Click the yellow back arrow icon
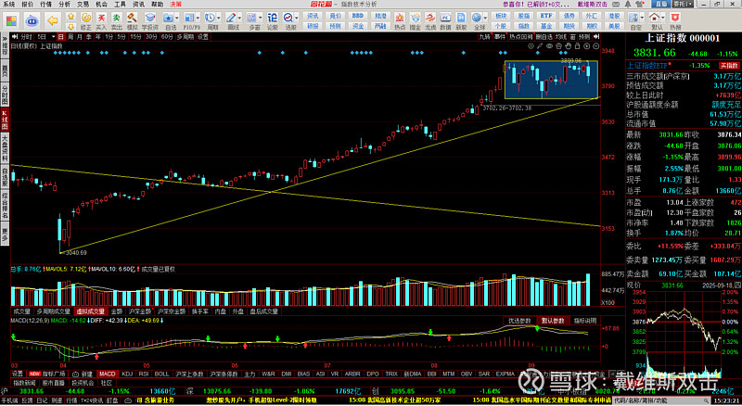 coord(53,20)
